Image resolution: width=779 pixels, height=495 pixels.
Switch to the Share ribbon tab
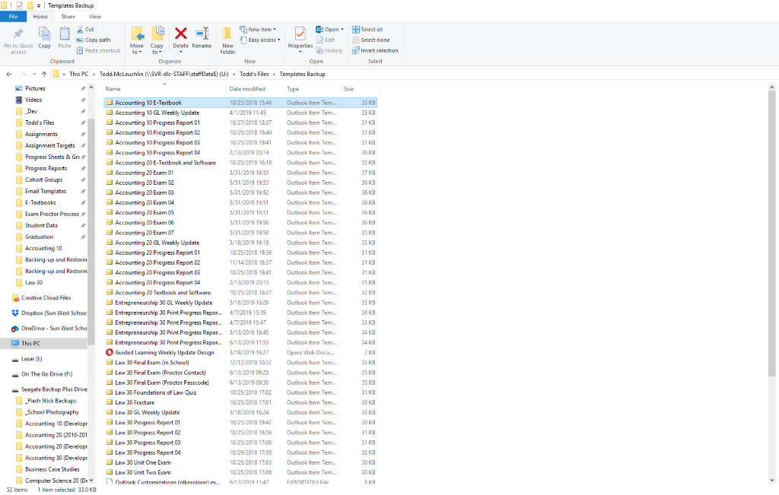[68, 17]
